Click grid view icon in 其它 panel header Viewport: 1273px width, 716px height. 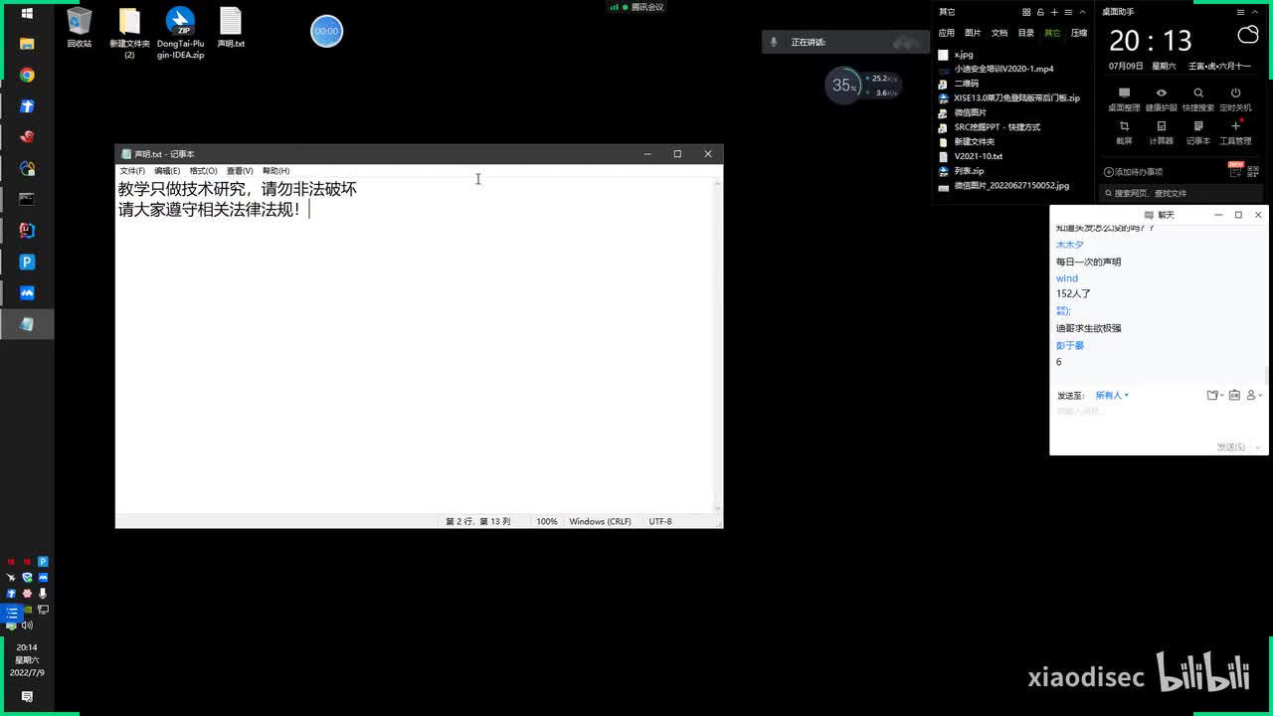click(x=1027, y=12)
